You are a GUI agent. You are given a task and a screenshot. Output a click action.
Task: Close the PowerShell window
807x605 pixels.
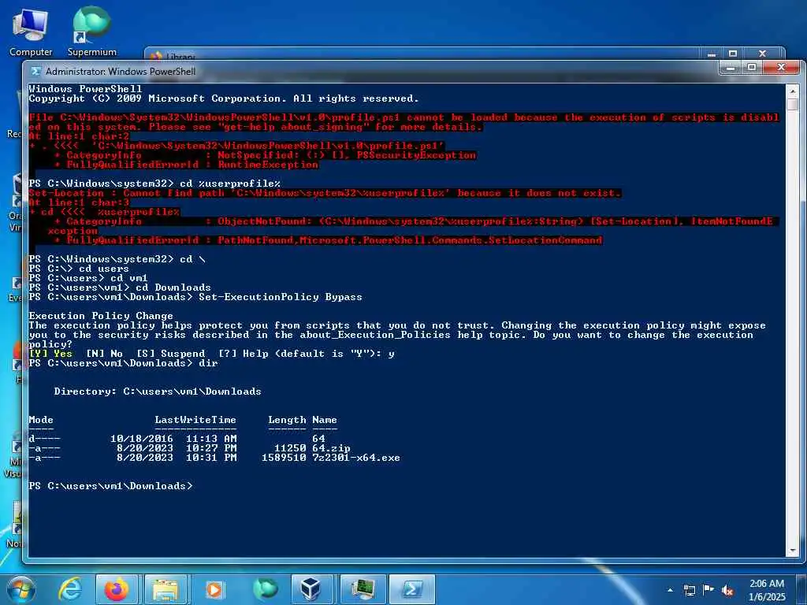coord(781,67)
